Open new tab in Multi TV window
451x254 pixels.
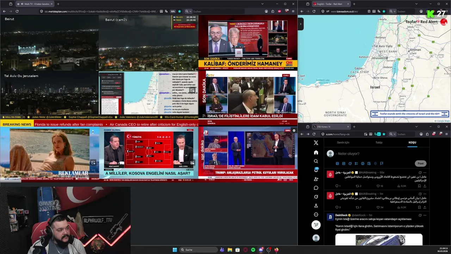58,4
